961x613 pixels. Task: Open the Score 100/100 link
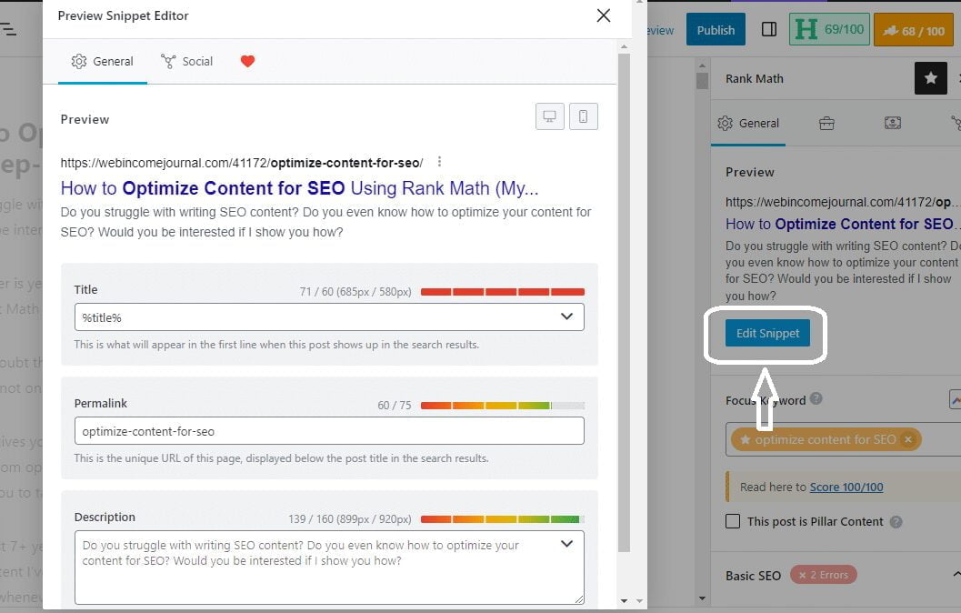[x=846, y=487]
